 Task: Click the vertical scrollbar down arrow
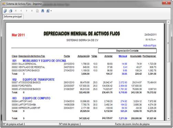pyautogui.click(x=169, y=119)
